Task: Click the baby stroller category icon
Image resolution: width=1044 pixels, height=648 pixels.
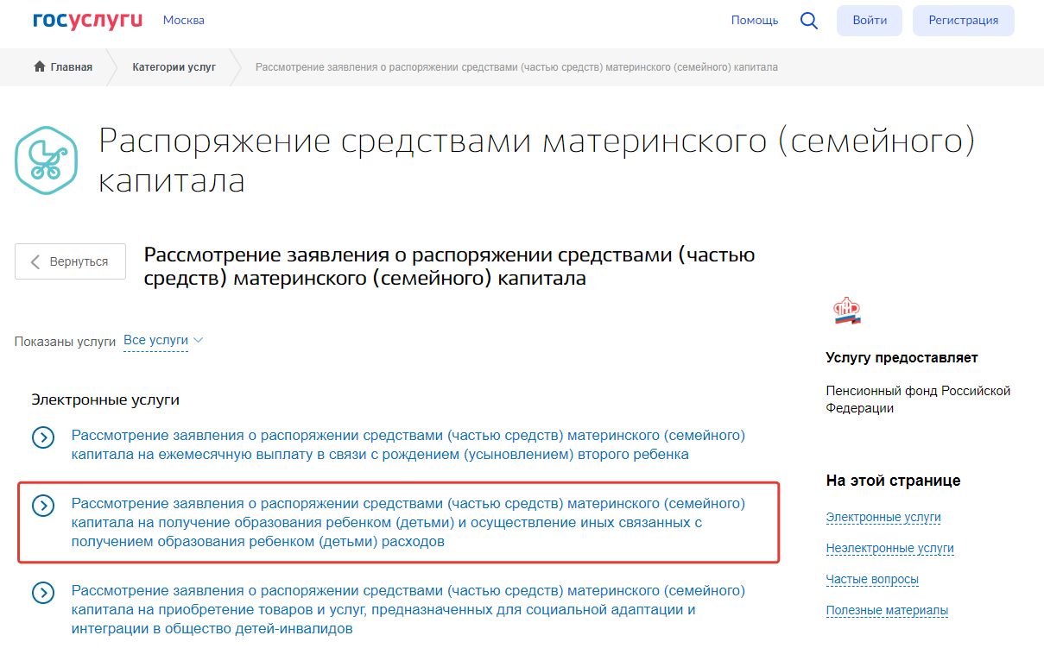Action: (47, 161)
